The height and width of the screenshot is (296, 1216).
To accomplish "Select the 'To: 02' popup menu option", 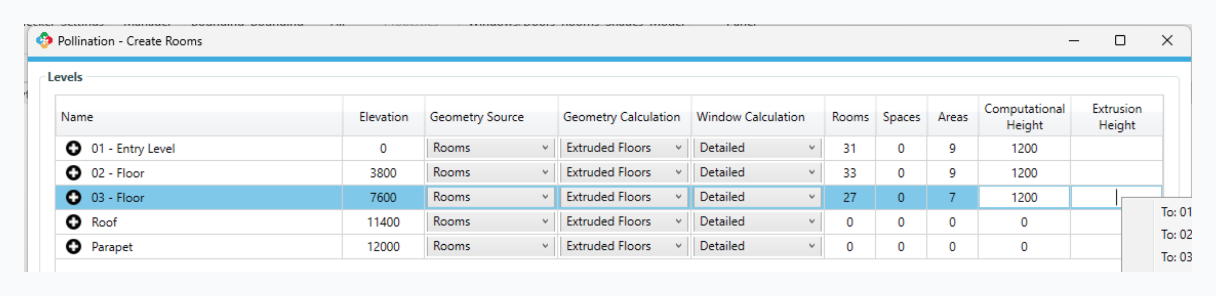I will (x=1175, y=235).
